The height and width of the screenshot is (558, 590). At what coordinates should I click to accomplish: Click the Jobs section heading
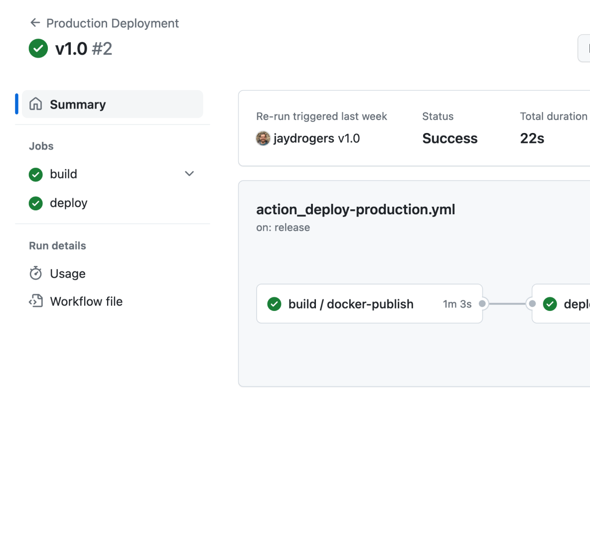tap(41, 146)
